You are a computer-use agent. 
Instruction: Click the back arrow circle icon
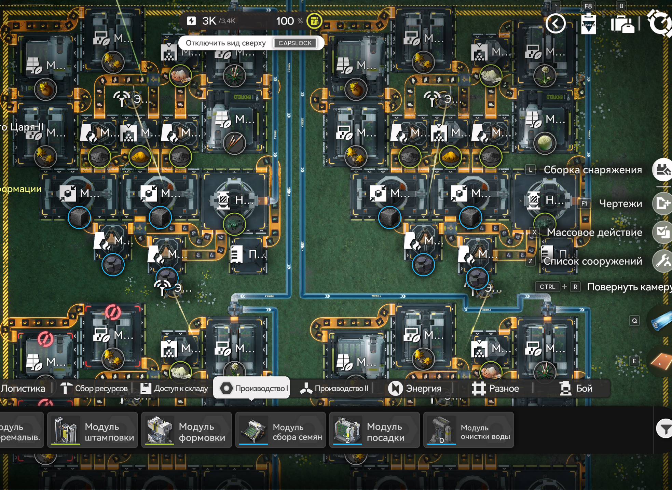click(x=555, y=24)
